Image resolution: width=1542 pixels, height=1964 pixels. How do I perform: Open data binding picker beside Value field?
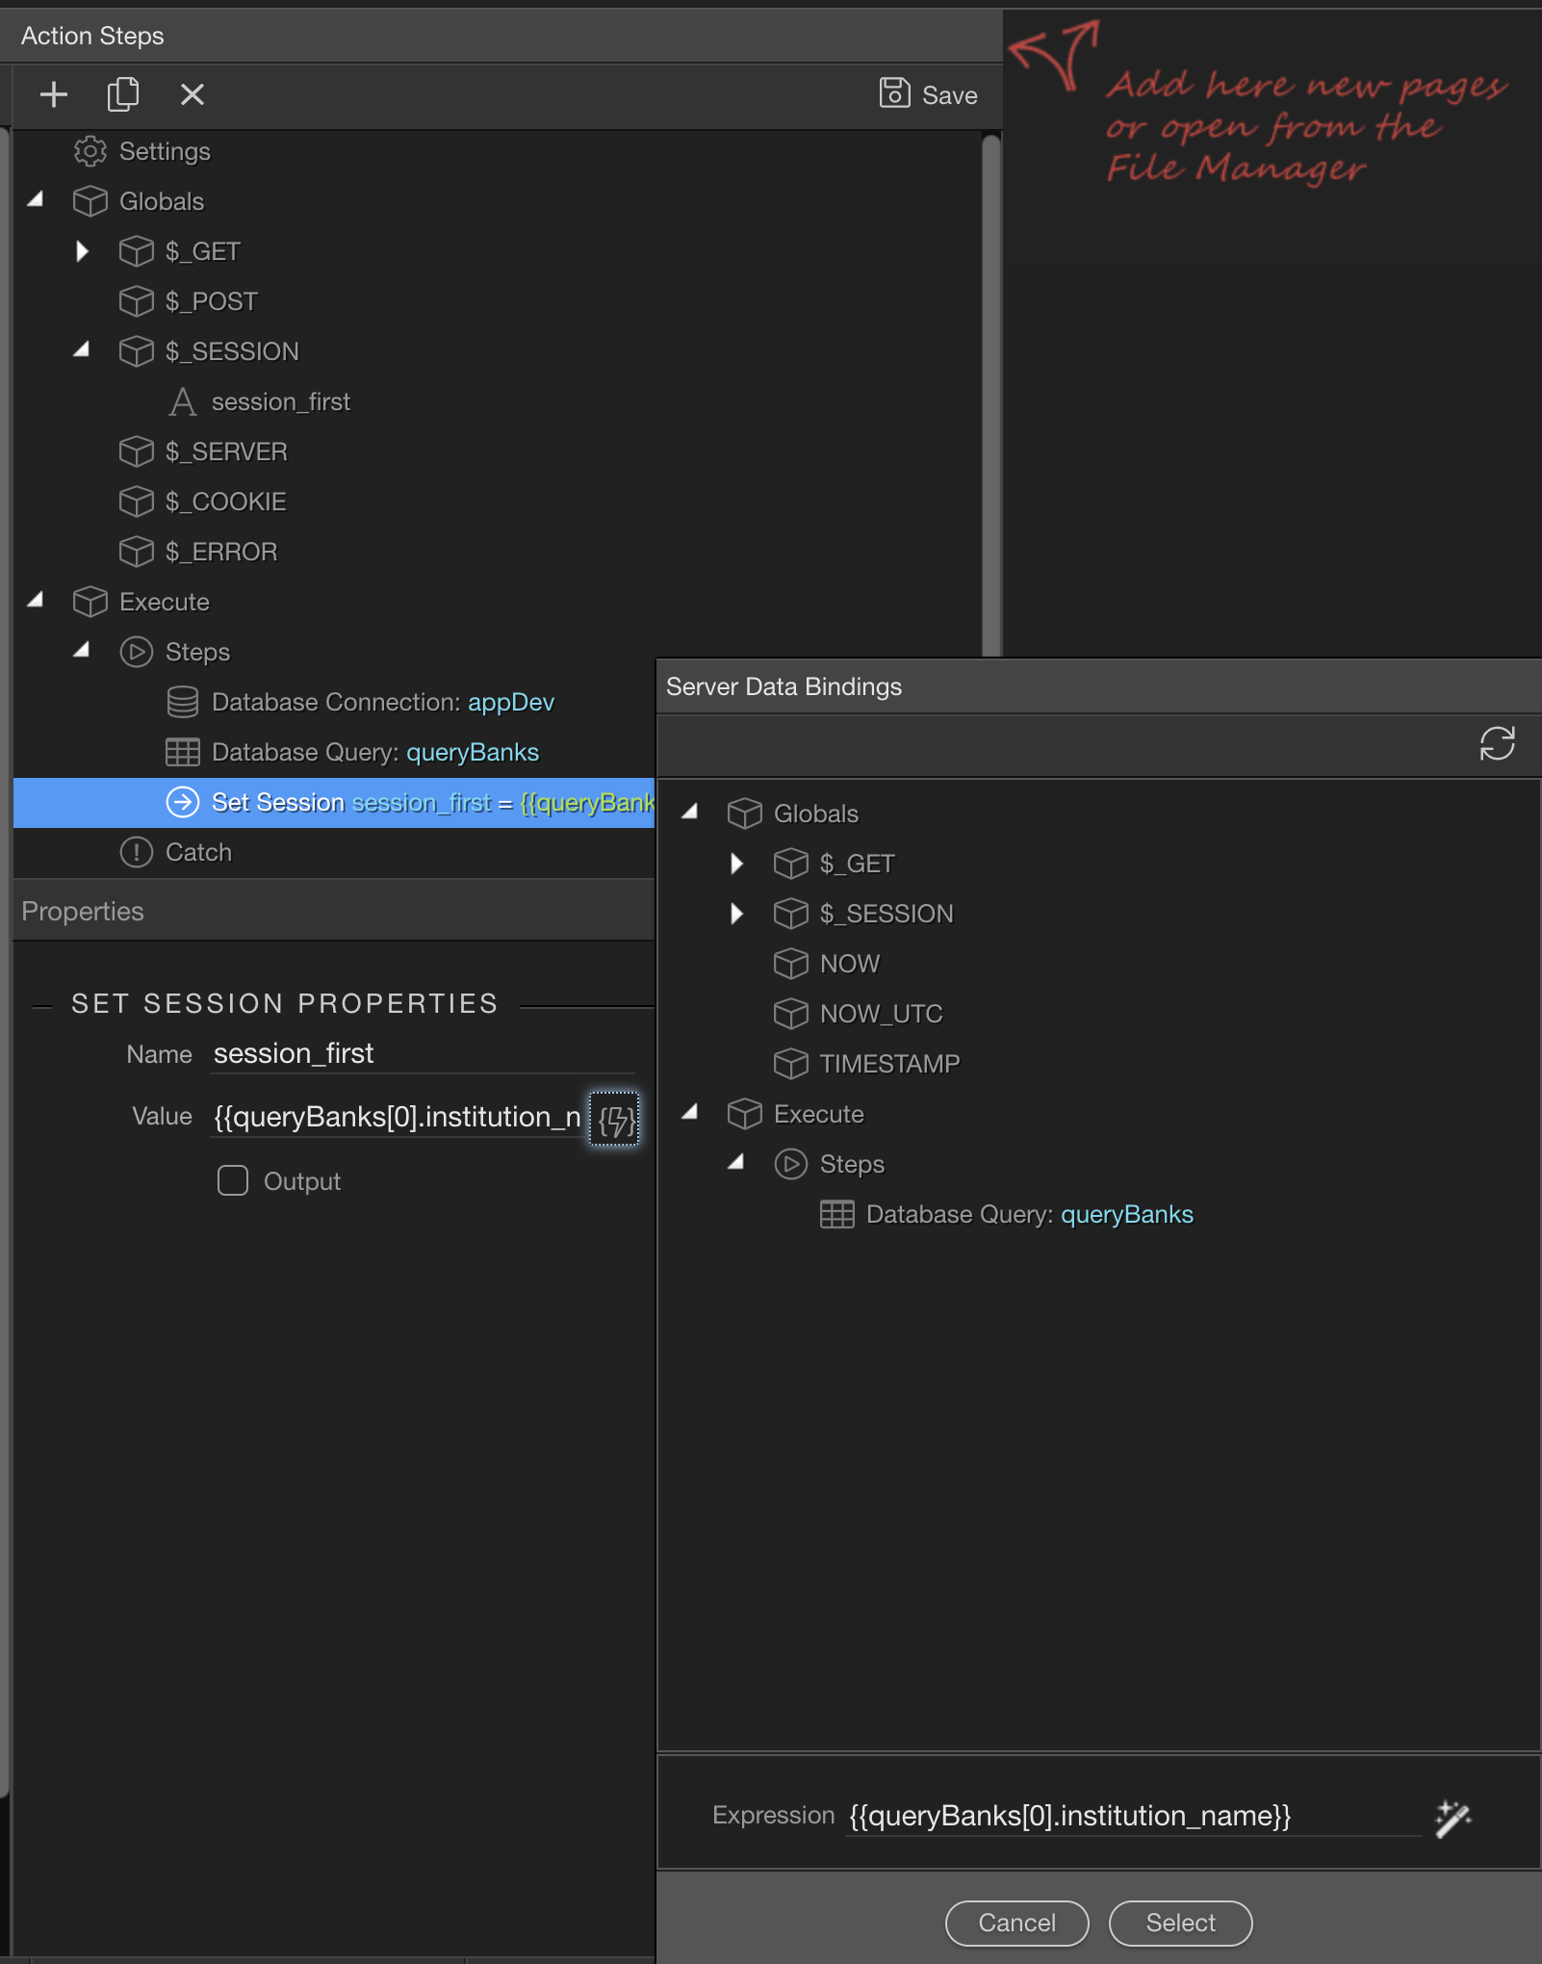(614, 1119)
